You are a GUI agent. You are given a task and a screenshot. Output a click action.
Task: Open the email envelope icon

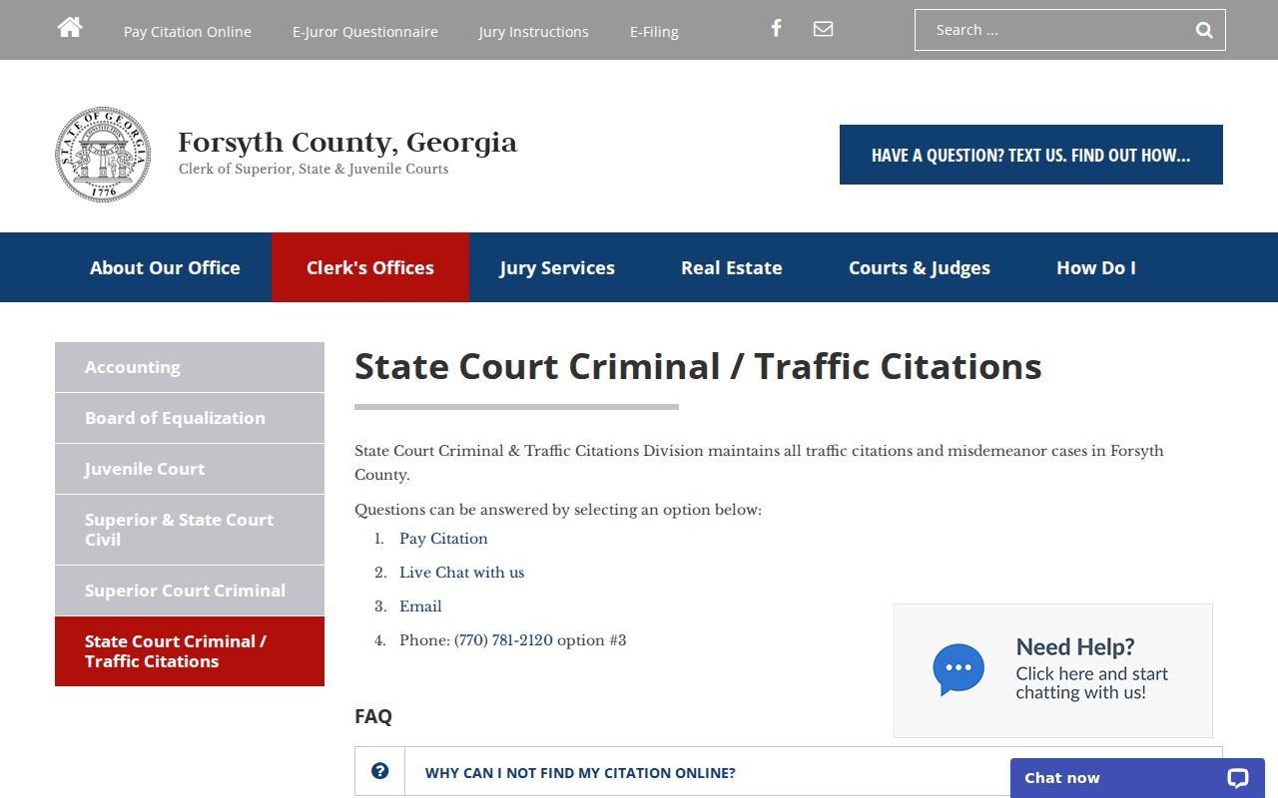click(823, 29)
